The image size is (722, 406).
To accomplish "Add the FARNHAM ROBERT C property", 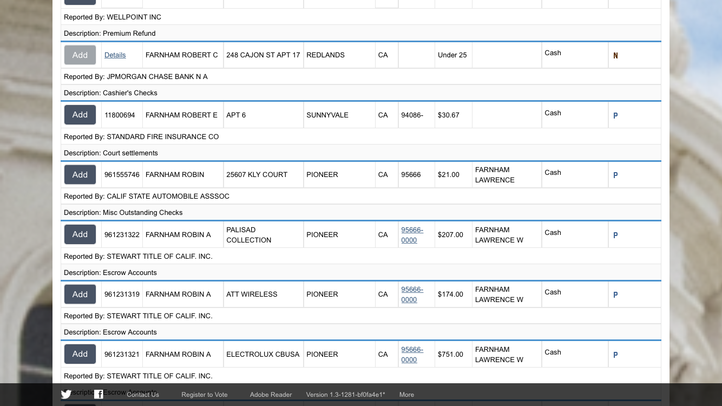I will [x=80, y=55].
